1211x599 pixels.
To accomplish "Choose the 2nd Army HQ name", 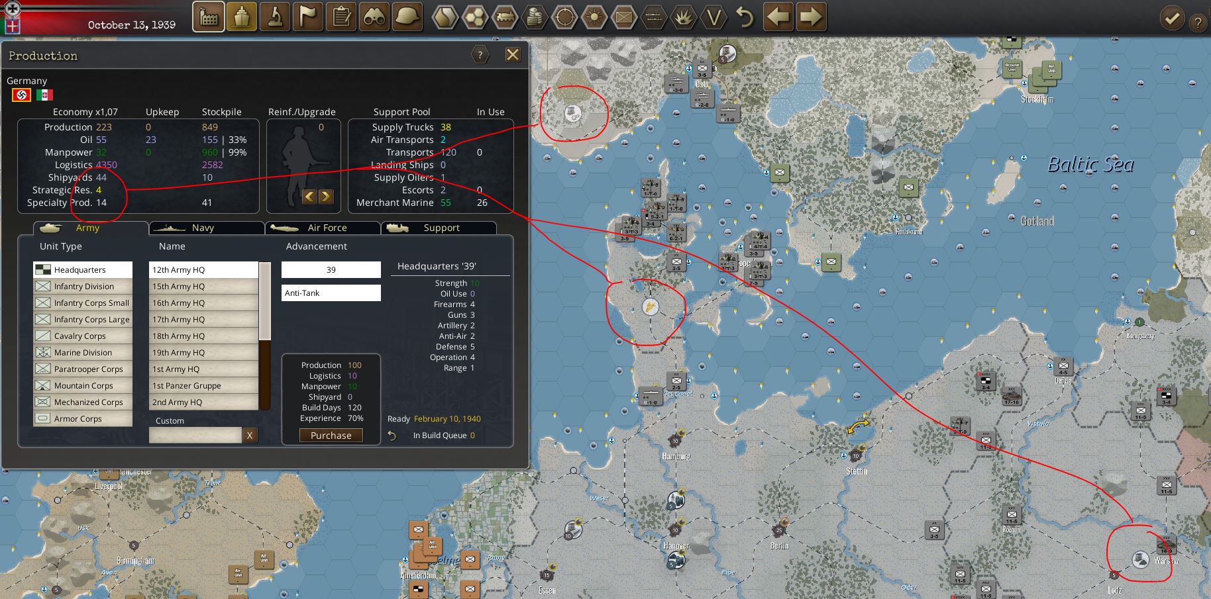I will (203, 402).
